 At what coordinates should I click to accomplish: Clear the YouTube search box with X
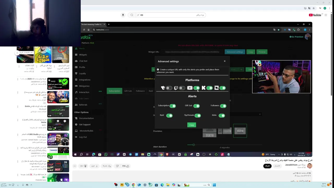tap(138, 15)
